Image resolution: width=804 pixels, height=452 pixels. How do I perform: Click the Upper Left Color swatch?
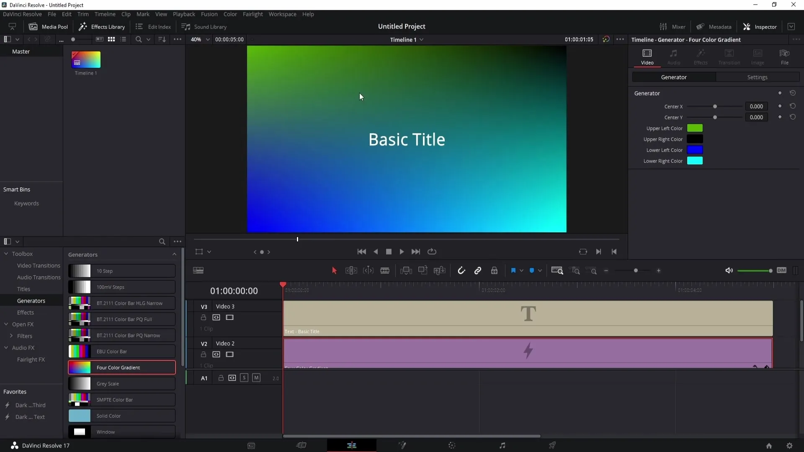pos(695,128)
